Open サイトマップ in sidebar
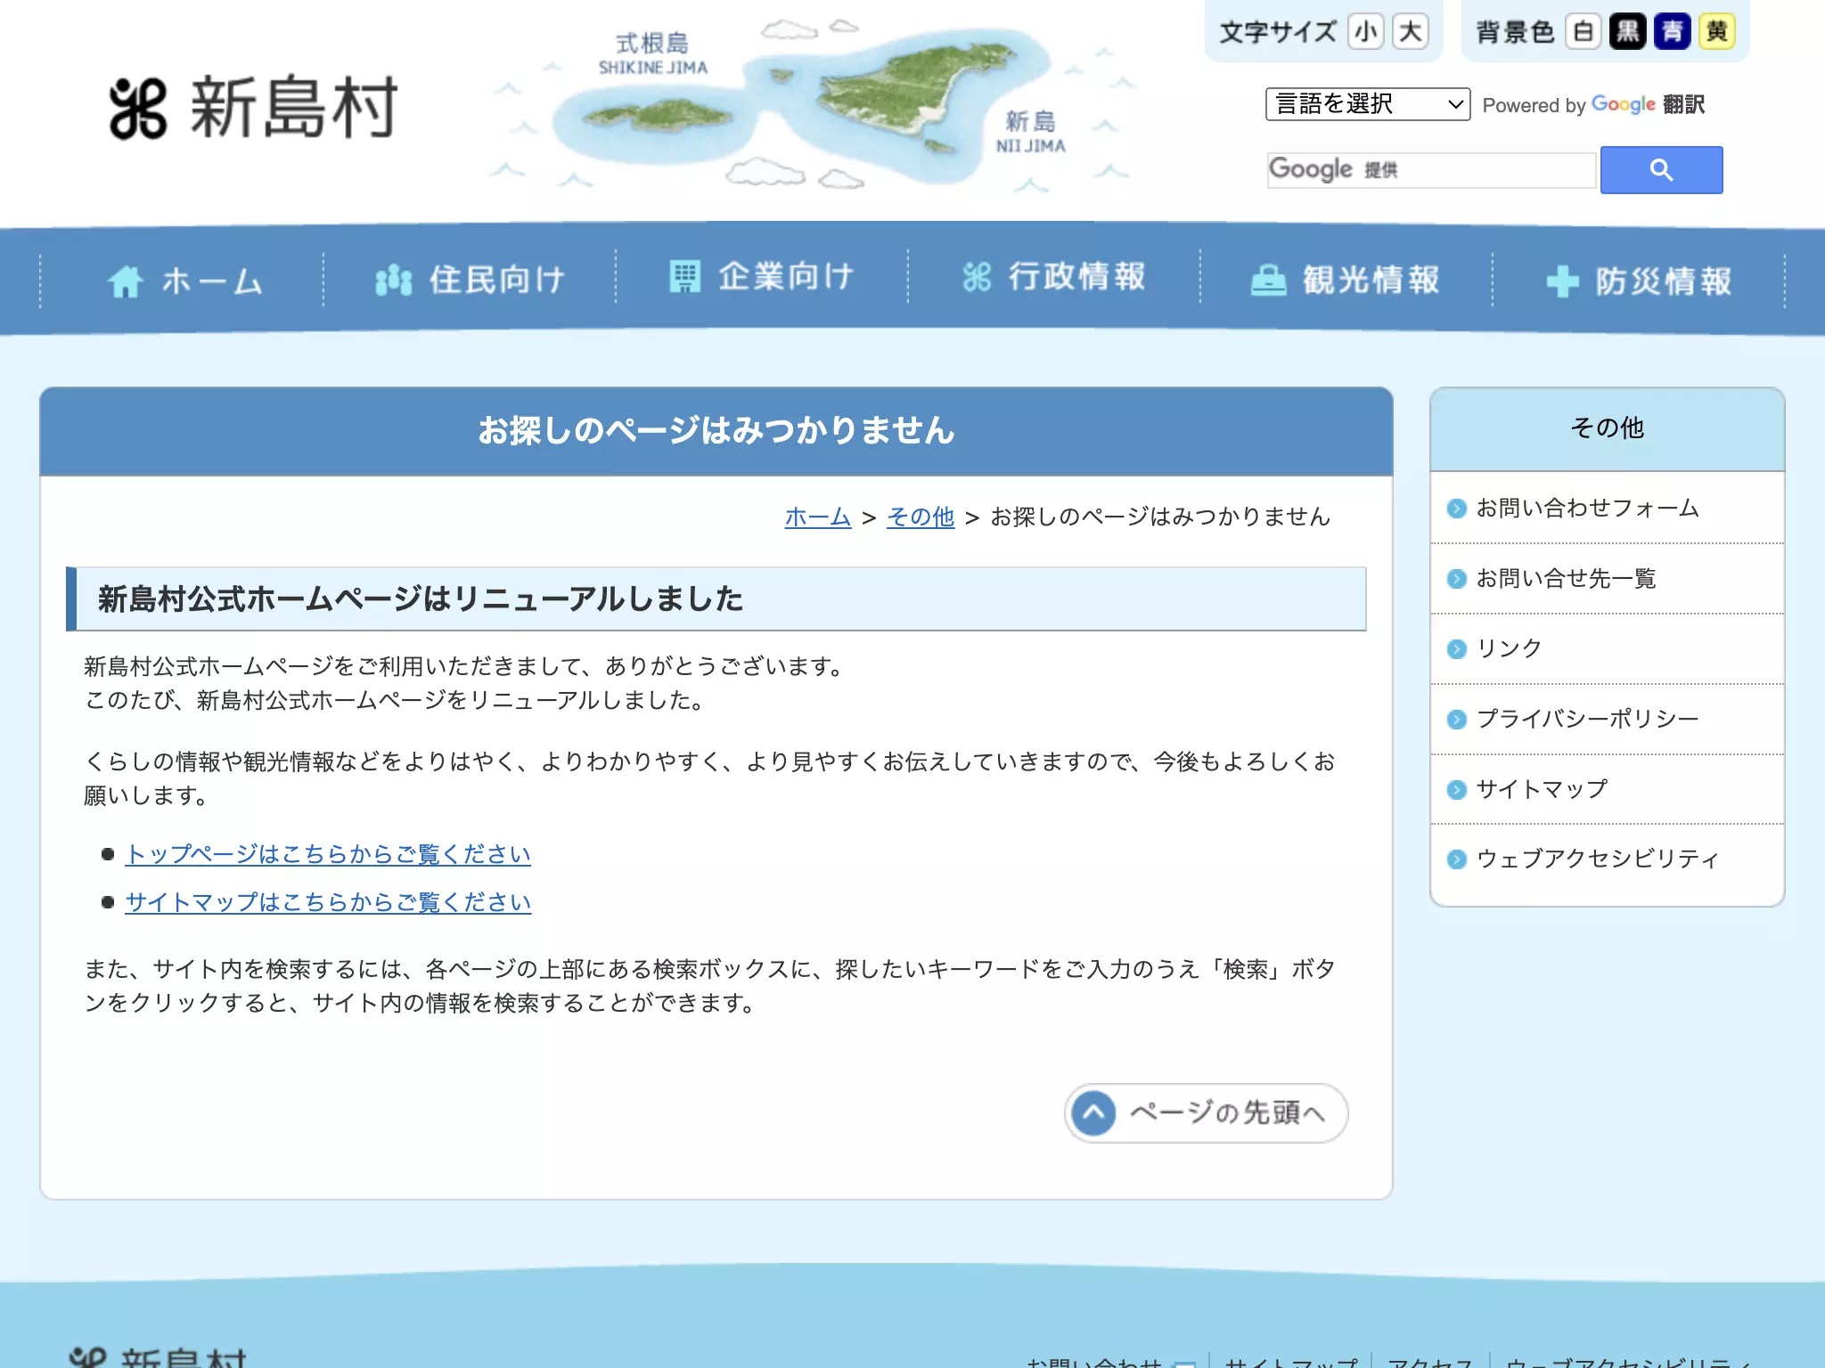The height and width of the screenshot is (1368, 1825). pos(1607,789)
